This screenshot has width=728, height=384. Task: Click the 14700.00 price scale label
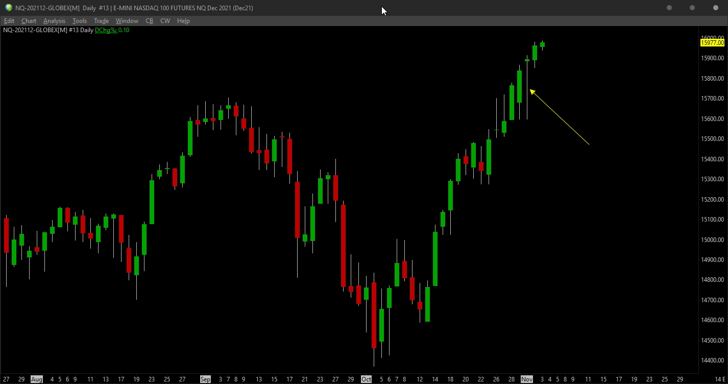pos(713,300)
